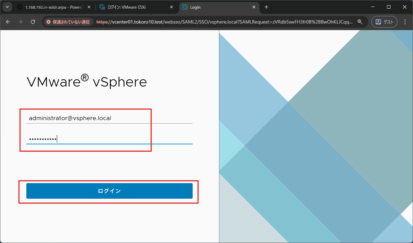The width and height of the screenshot is (413, 243).
Task: Go forward in browser history
Action: (20, 22)
